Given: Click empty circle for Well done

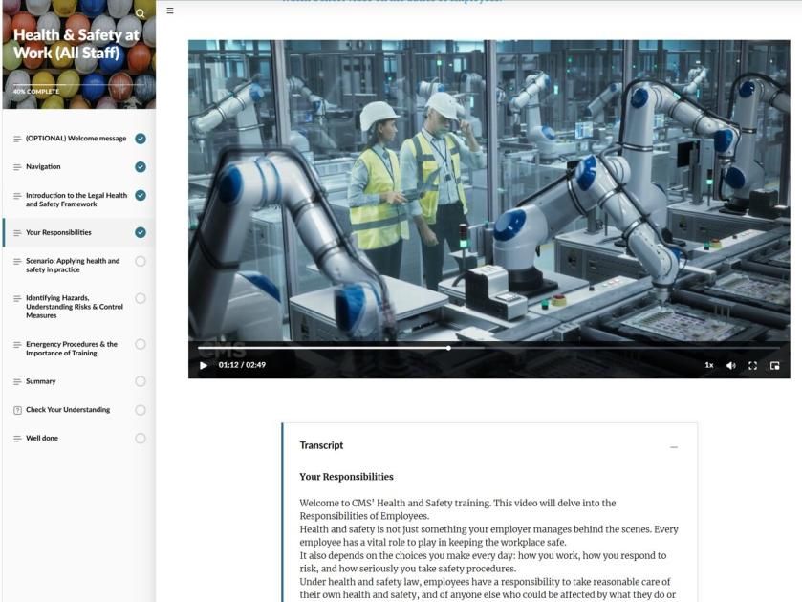Looking at the screenshot, I should (141, 439).
